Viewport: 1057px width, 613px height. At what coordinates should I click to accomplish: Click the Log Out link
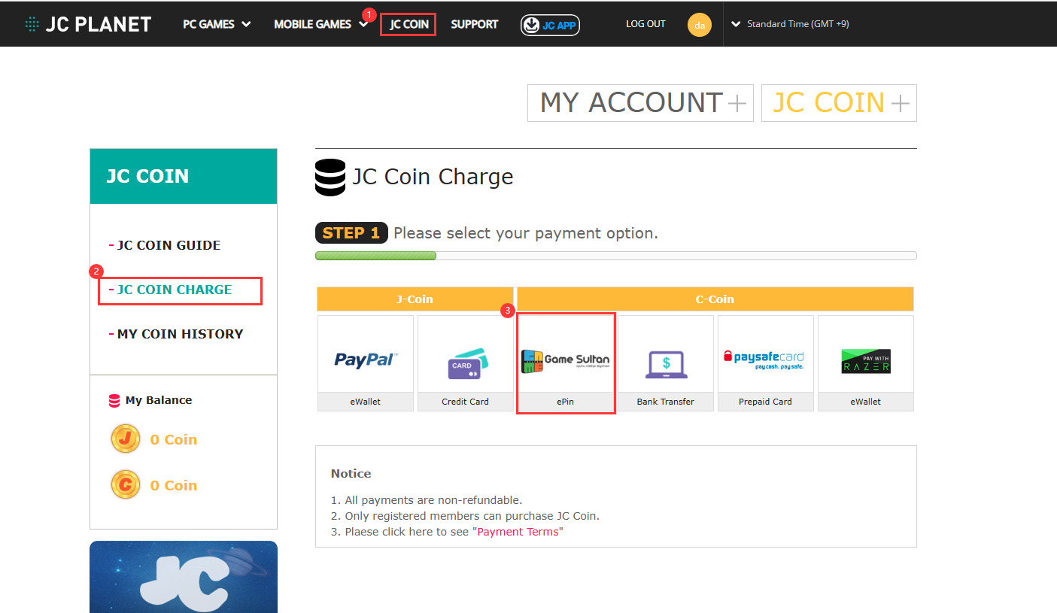point(645,24)
